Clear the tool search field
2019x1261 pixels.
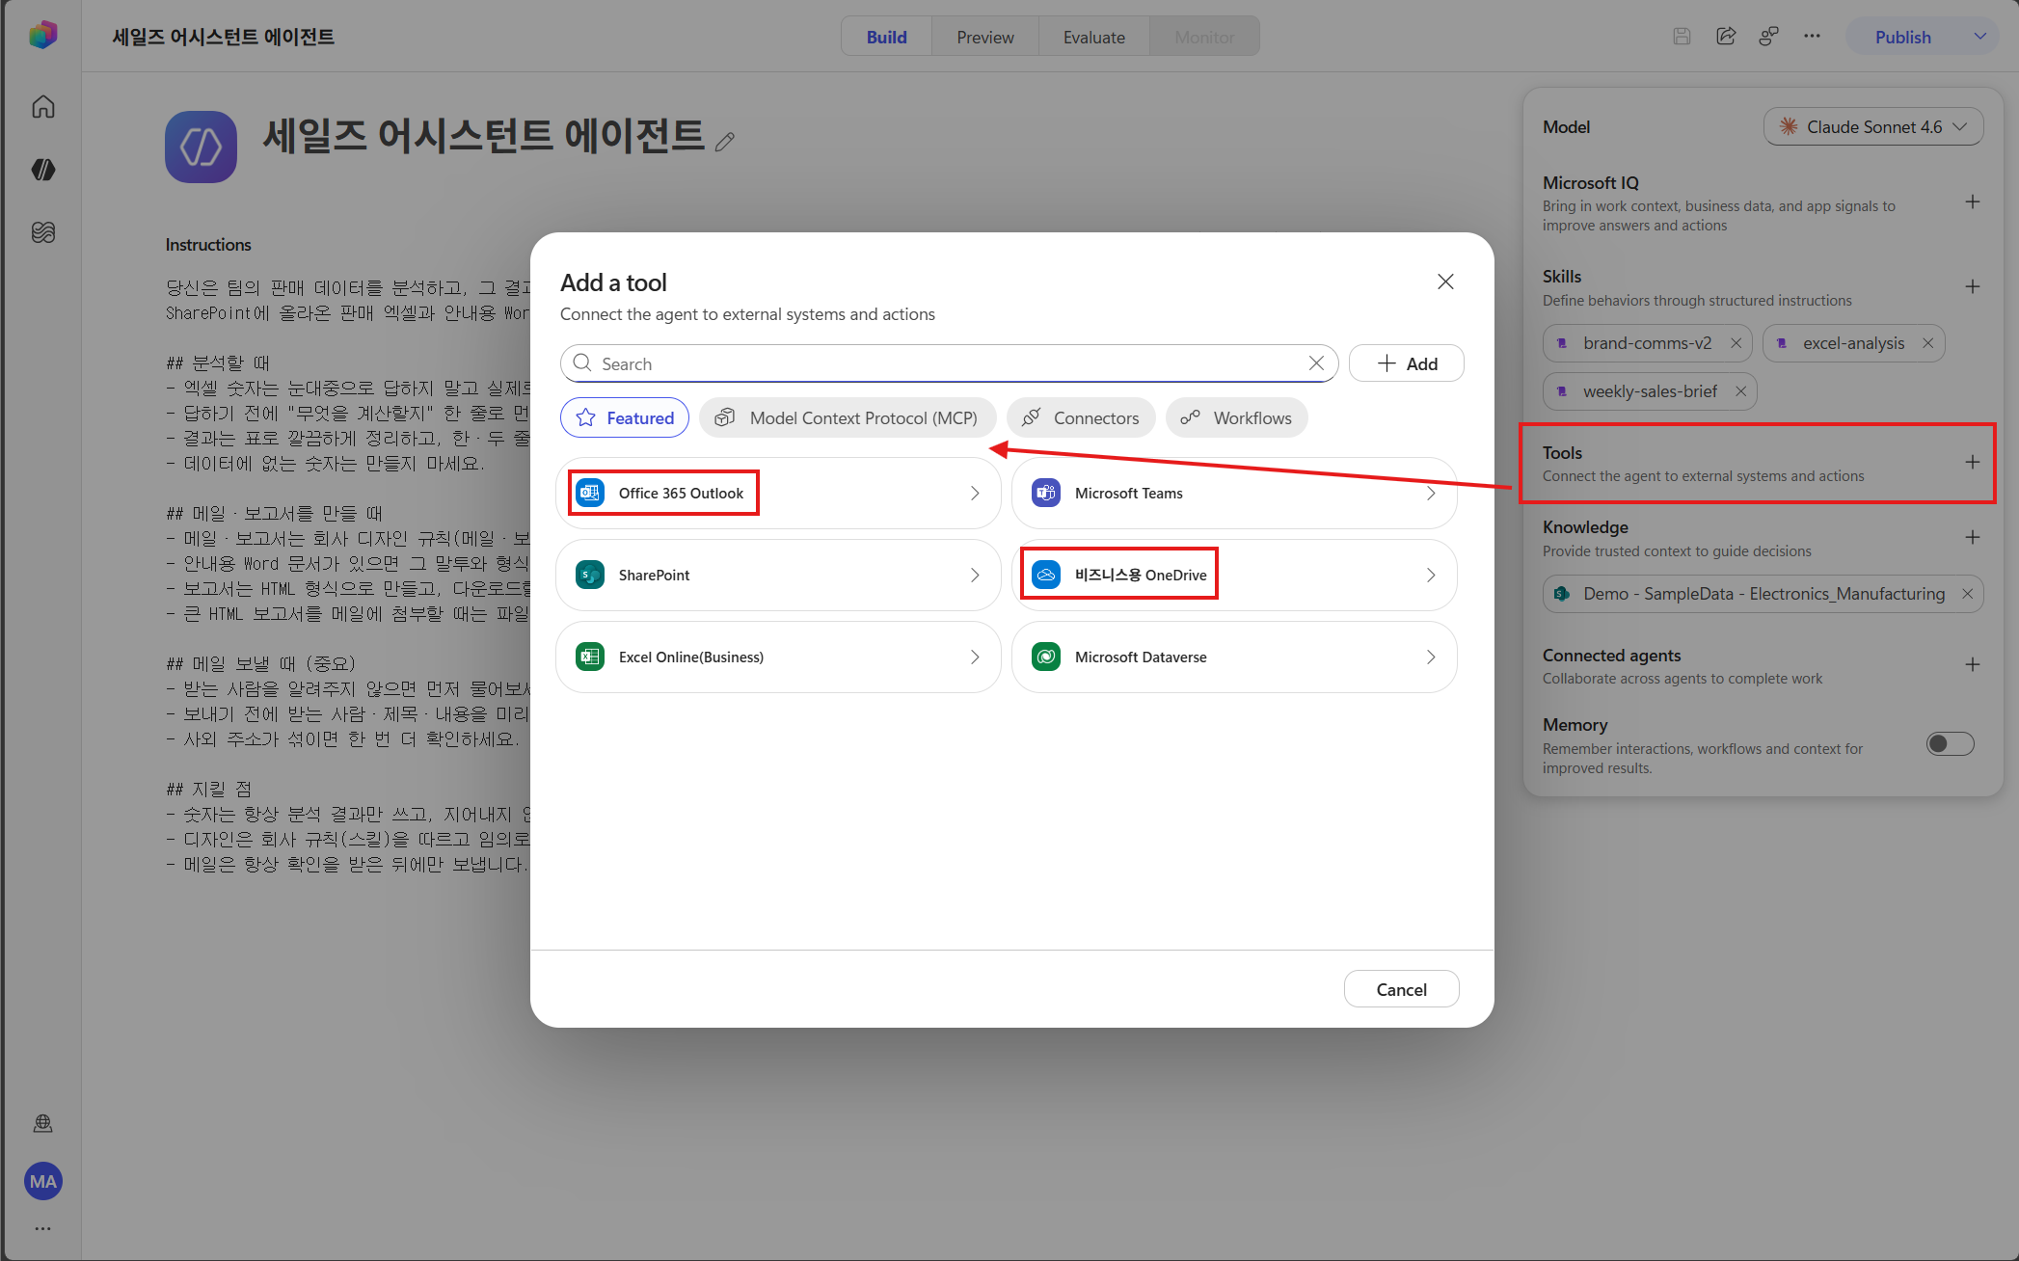pyautogui.click(x=1316, y=363)
